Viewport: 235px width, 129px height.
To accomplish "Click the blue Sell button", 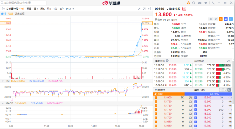I will coord(226,19).
